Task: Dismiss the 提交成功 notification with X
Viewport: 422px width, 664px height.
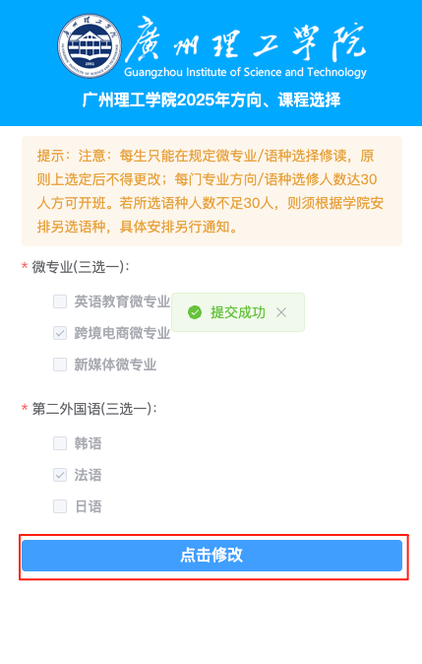Action: [x=281, y=312]
